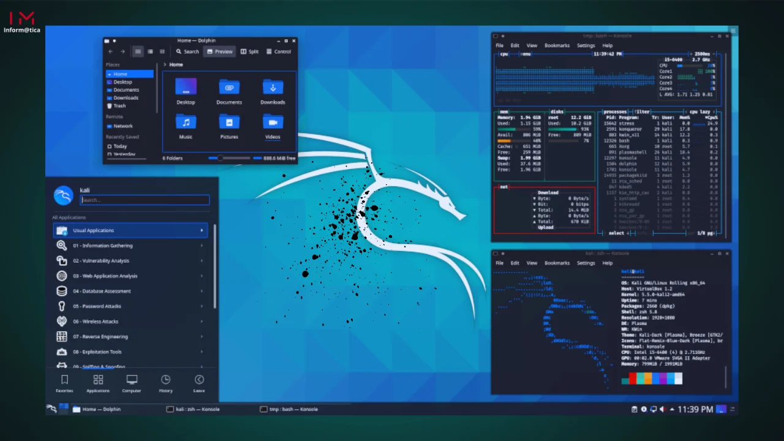
Task: Click the white color block in neofetch
Action: click(x=678, y=379)
